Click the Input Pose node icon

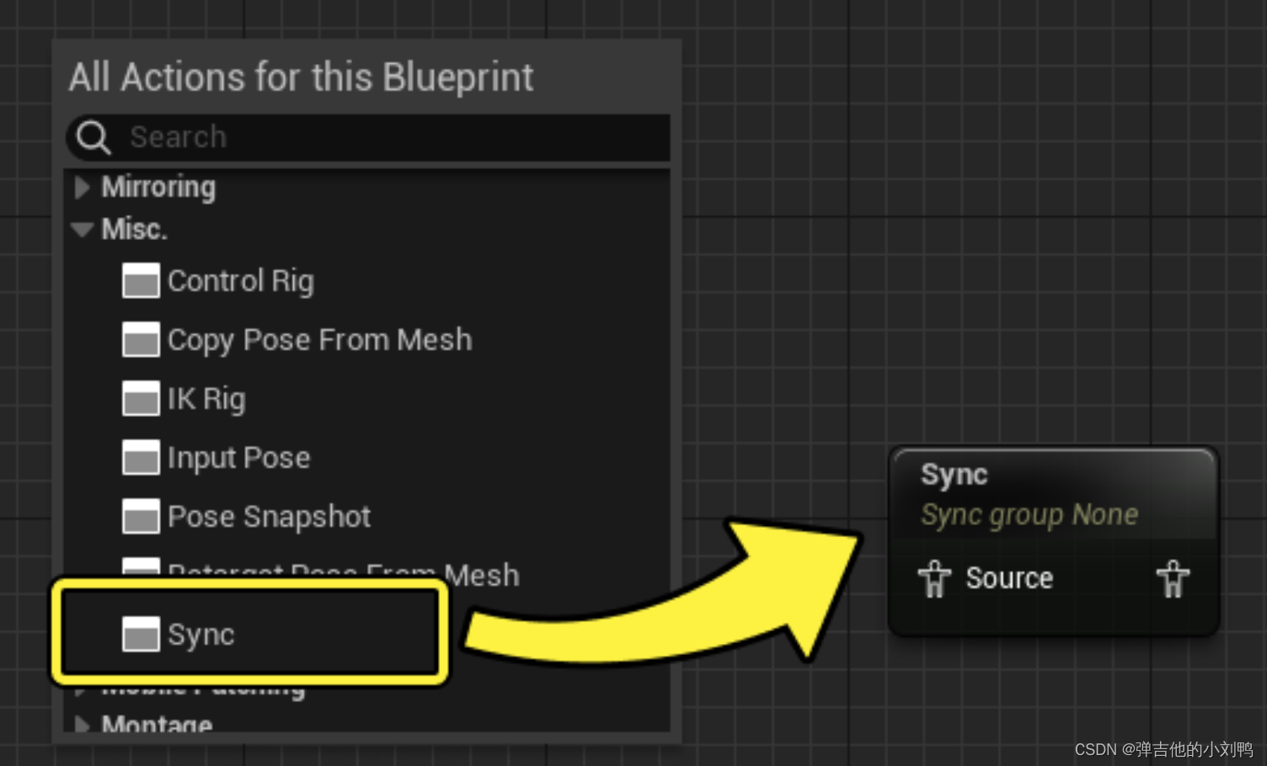[x=140, y=458]
